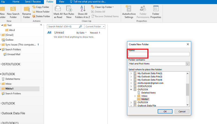This screenshot has width=217, height=124.
Task: Click OK in Create New Folder dialog
Action: [165, 112]
